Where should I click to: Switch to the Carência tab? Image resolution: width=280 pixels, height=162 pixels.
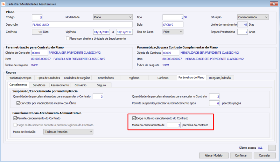click(163, 78)
